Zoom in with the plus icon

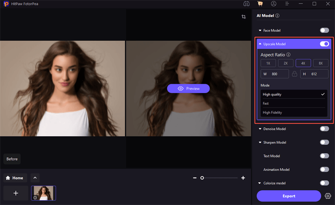(243, 178)
